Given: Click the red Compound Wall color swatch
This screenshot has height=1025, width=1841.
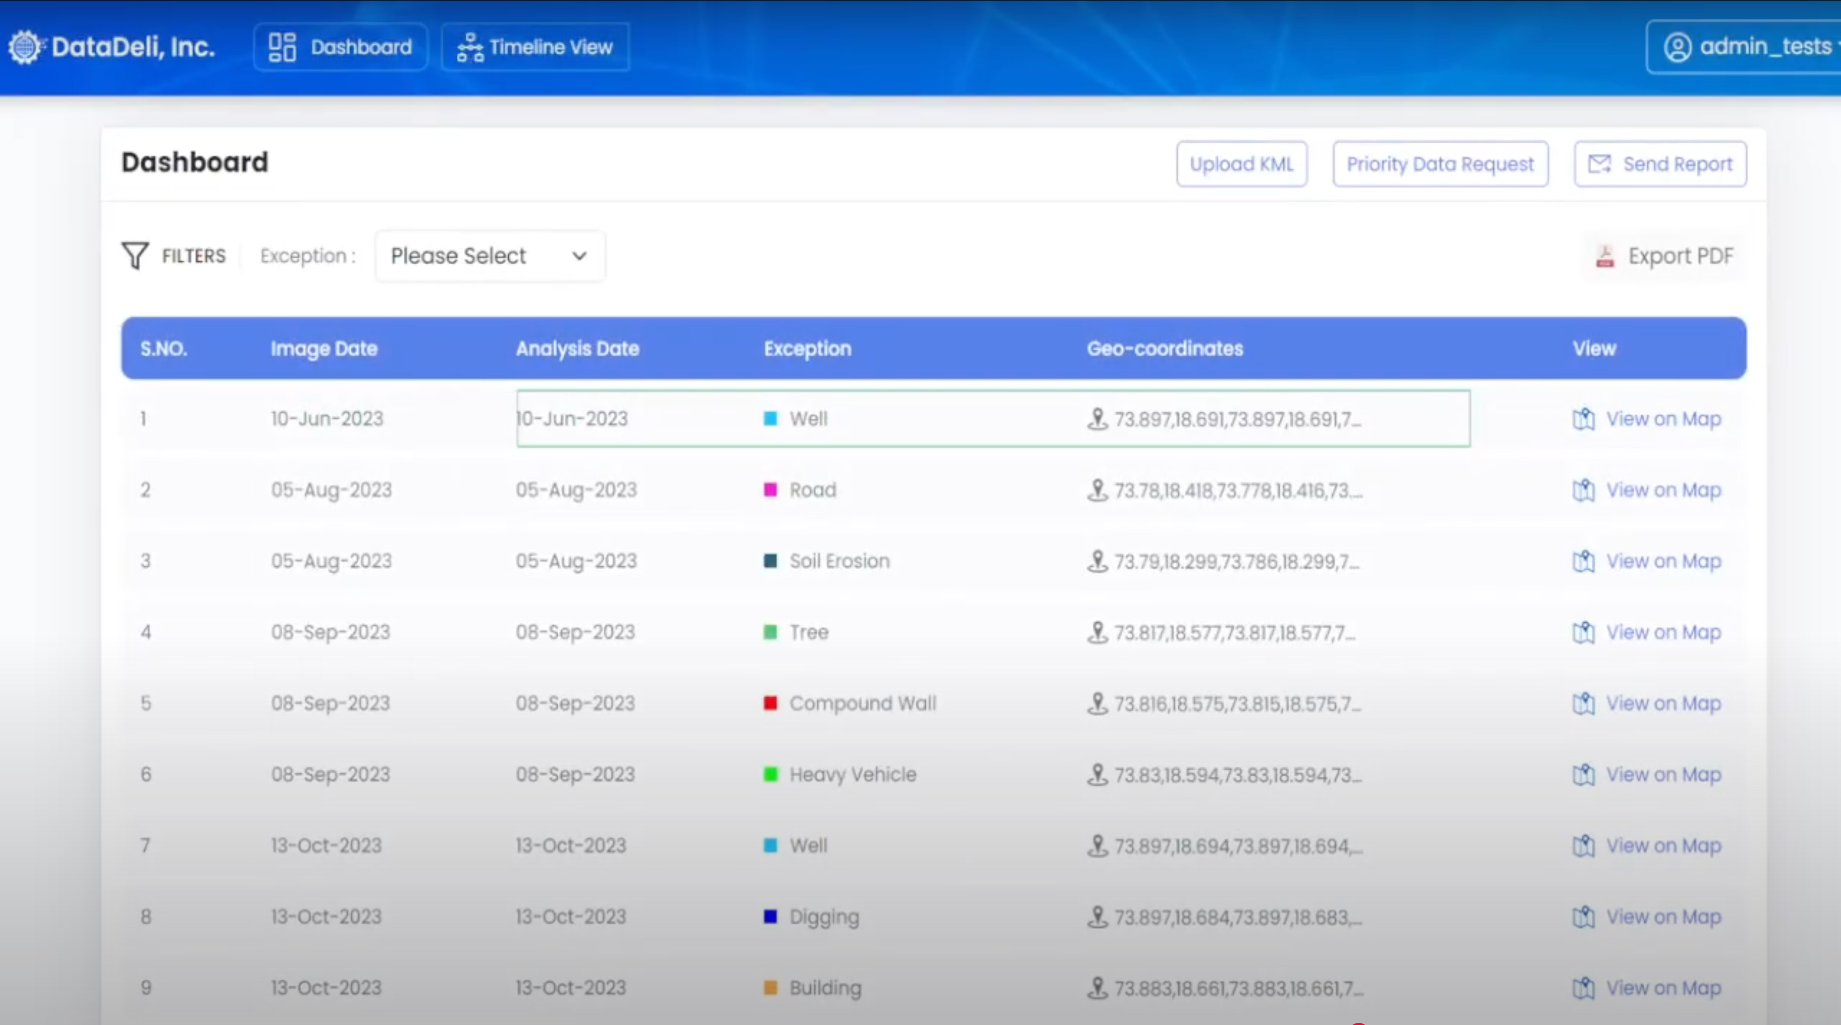Looking at the screenshot, I should tap(770, 703).
